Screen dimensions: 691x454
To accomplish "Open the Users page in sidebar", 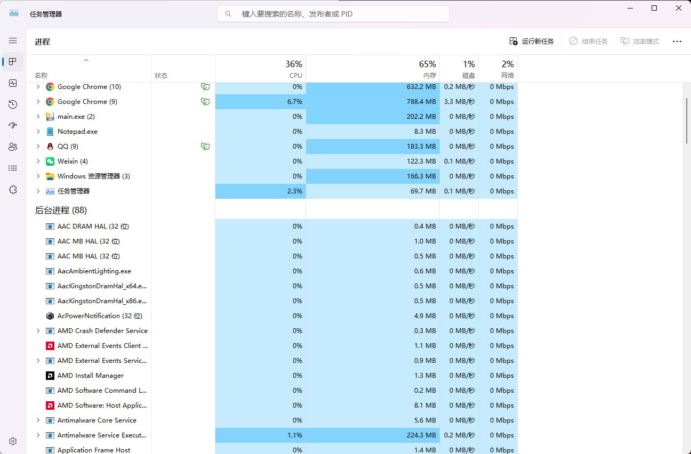I will pyautogui.click(x=13, y=147).
